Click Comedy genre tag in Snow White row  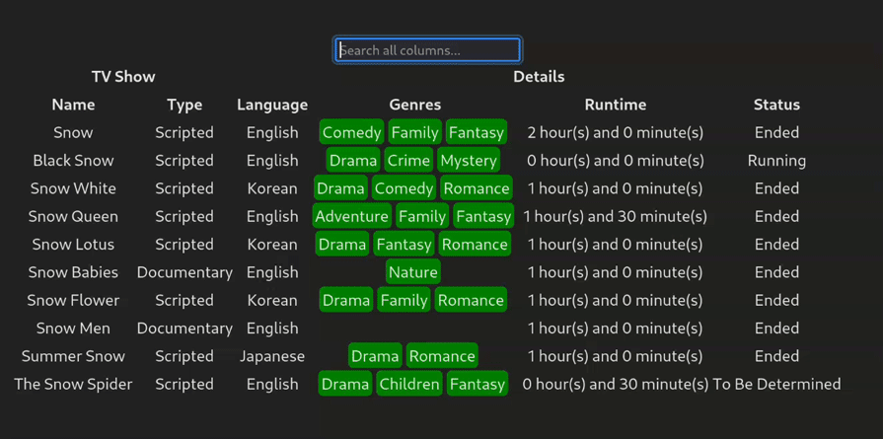click(404, 188)
